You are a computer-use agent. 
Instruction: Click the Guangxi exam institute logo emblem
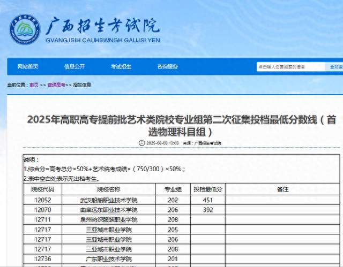tap(25, 29)
